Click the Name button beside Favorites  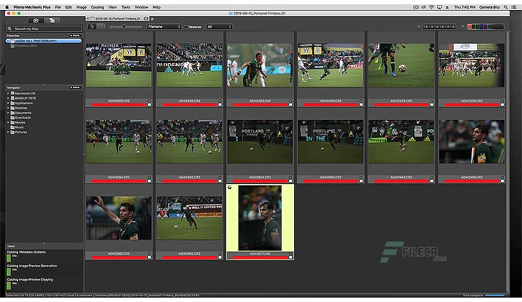point(75,36)
